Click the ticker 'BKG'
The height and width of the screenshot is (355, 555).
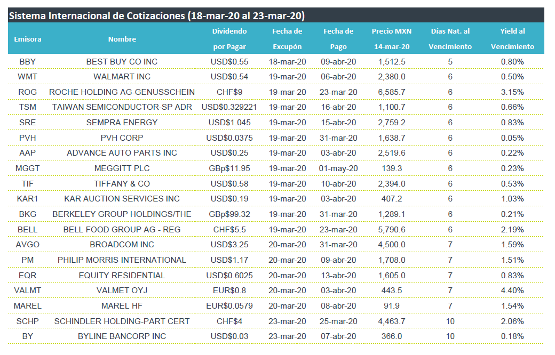[x=28, y=214]
